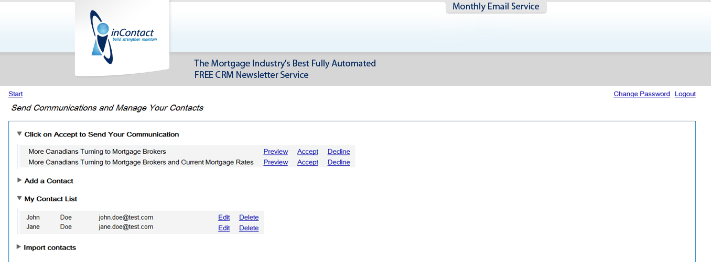Click the inContact logo
Viewport: 711px width, 262px height.
[124, 37]
